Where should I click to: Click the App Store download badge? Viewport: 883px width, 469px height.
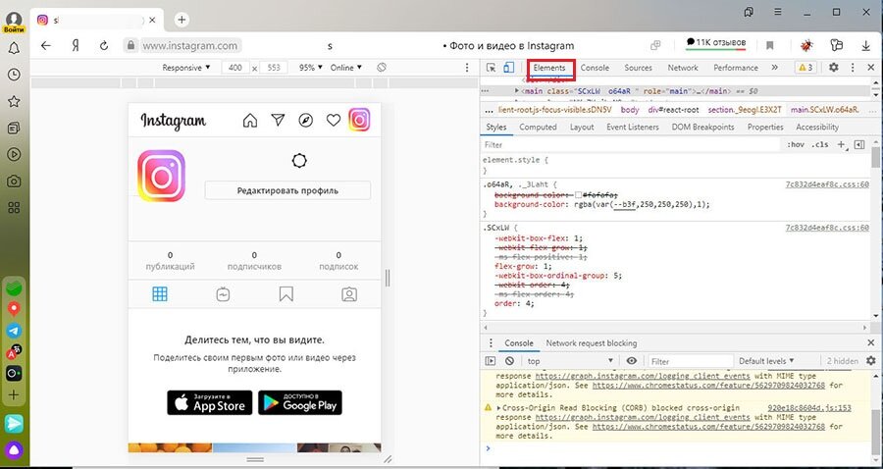pyautogui.click(x=210, y=402)
